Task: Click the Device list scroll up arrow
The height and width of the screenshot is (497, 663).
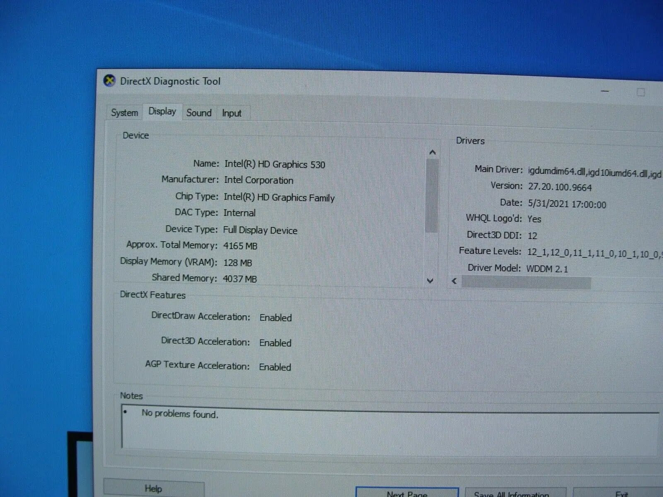Action: tap(432, 152)
